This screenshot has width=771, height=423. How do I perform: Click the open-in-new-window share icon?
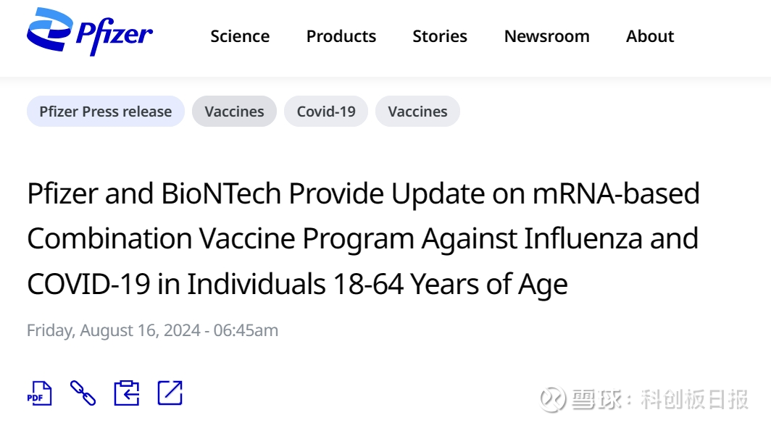[170, 393]
